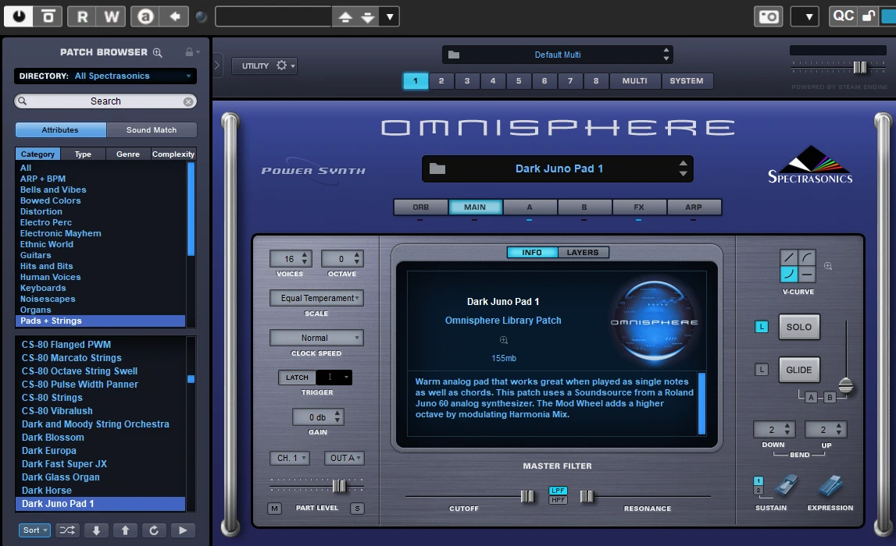896x546 pixels.
Task: Switch to the FX tab
Action: (x=639, y=207)
